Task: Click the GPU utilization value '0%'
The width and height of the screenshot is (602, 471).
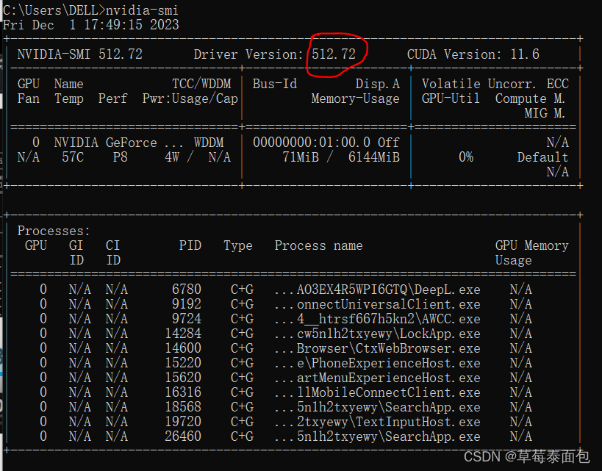Action: point(466,157)
